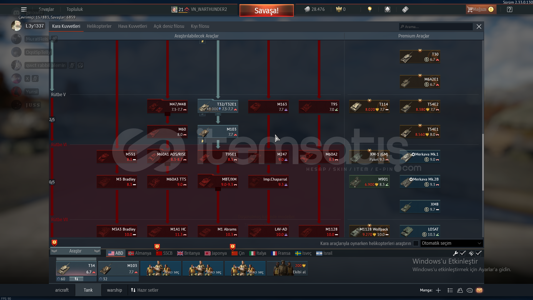This screenshot has height=300, width=533.
Task: Click the first Aracı seç crew slot
Action: point(161,268)
